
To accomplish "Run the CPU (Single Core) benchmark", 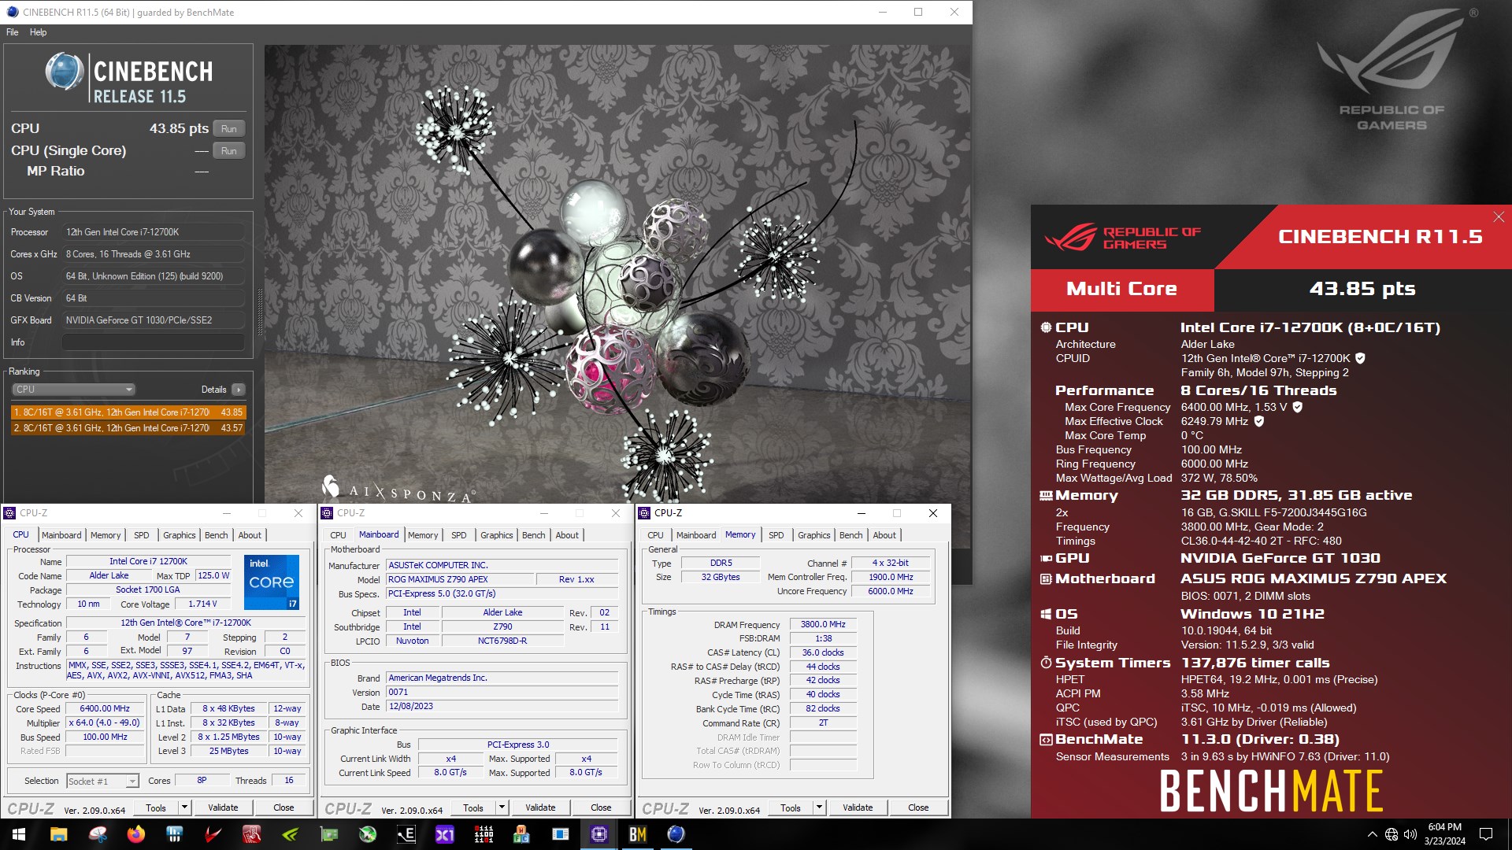I will click(x=229, y=150).
